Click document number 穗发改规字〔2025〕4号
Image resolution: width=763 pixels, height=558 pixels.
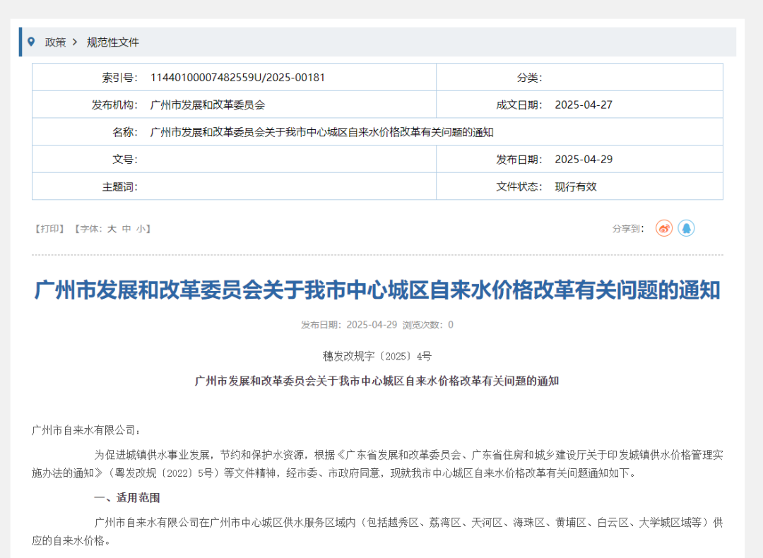click(x=377, y=356)
